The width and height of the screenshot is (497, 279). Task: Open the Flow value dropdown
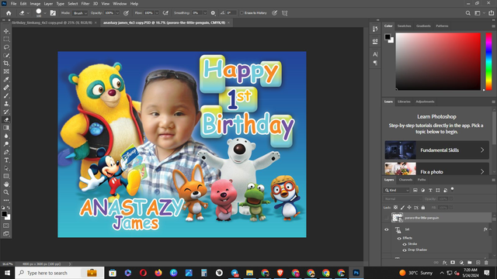(157, 13)
